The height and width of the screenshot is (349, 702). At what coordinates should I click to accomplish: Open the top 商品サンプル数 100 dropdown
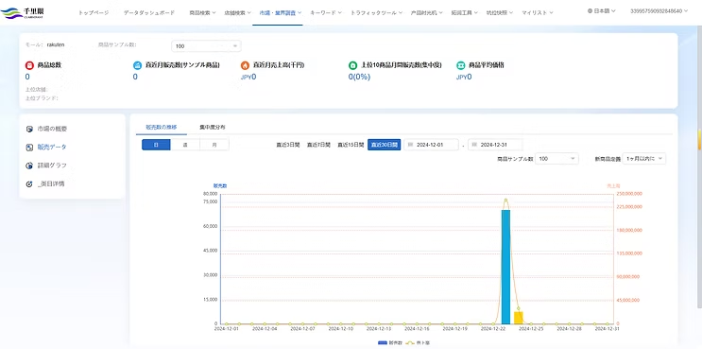(x=206, y=46)
